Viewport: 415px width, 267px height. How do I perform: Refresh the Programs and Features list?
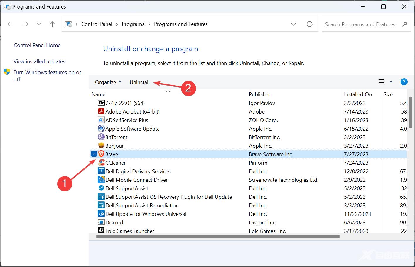tap(310, 24)
